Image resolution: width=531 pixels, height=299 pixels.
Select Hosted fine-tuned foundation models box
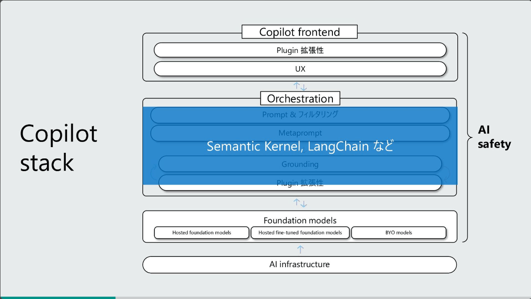[300, 232]
